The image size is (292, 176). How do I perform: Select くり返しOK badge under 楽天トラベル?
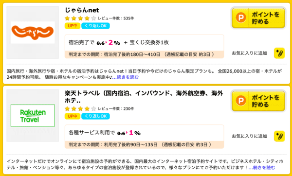[x=95, y=116]
